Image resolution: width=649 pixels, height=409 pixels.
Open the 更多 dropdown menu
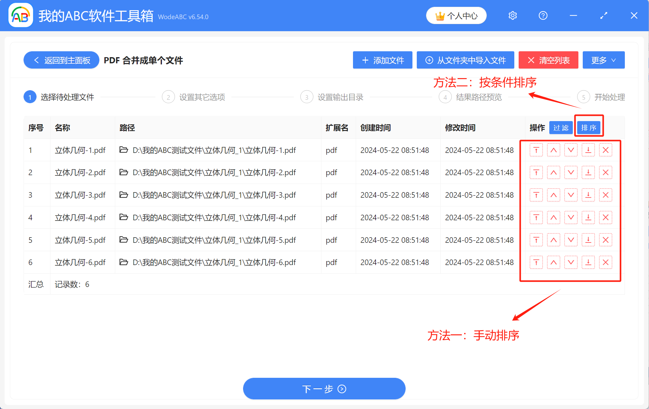(x=603, y=60)
